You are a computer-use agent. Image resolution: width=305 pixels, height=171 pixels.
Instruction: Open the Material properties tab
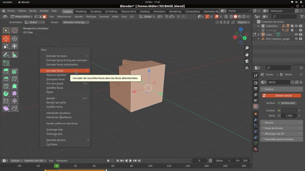256,149
